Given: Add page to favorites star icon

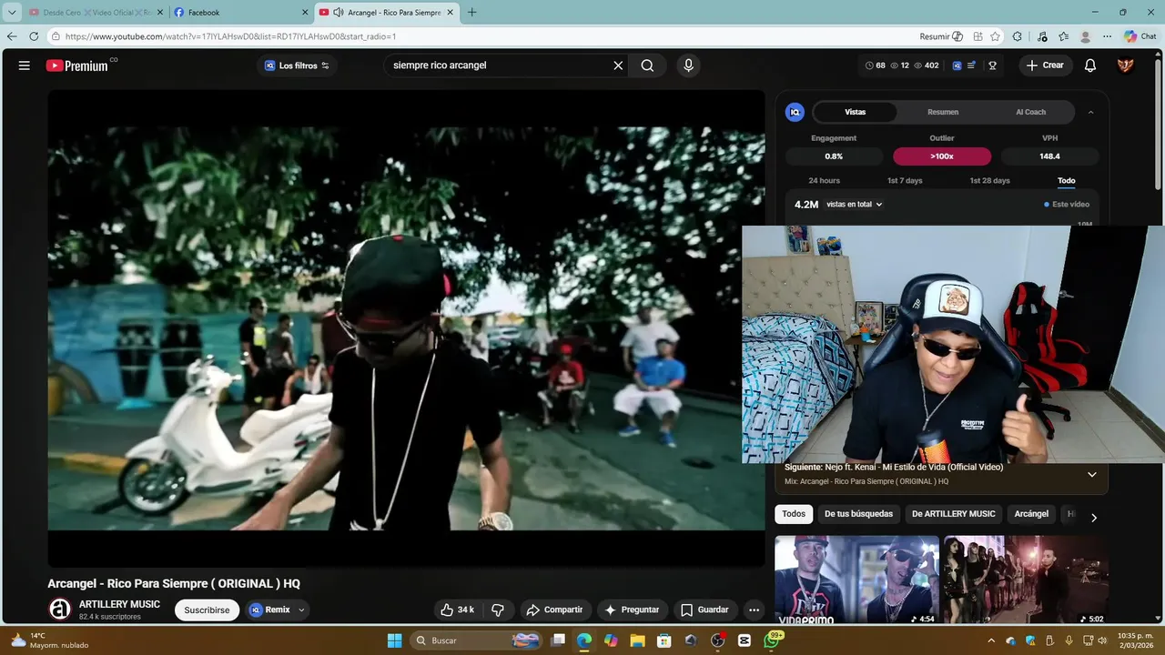Looking at the screenshot, I should (x=996, y=36).
